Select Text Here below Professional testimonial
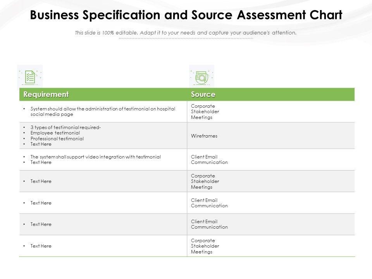Screen dimensions: 372x279 (41, 144)
